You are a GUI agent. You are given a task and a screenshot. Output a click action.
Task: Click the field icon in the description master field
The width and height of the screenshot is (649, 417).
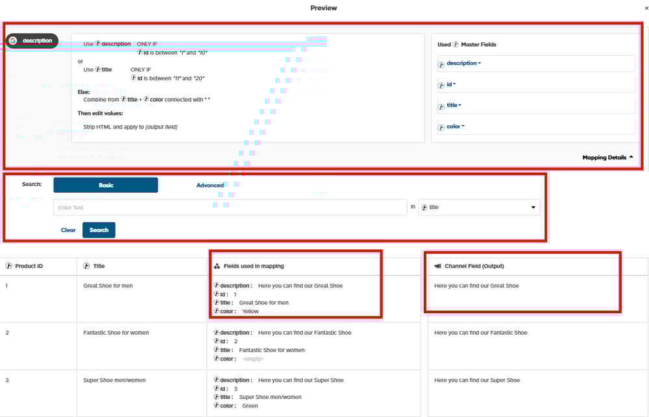[x=442, y=64]
